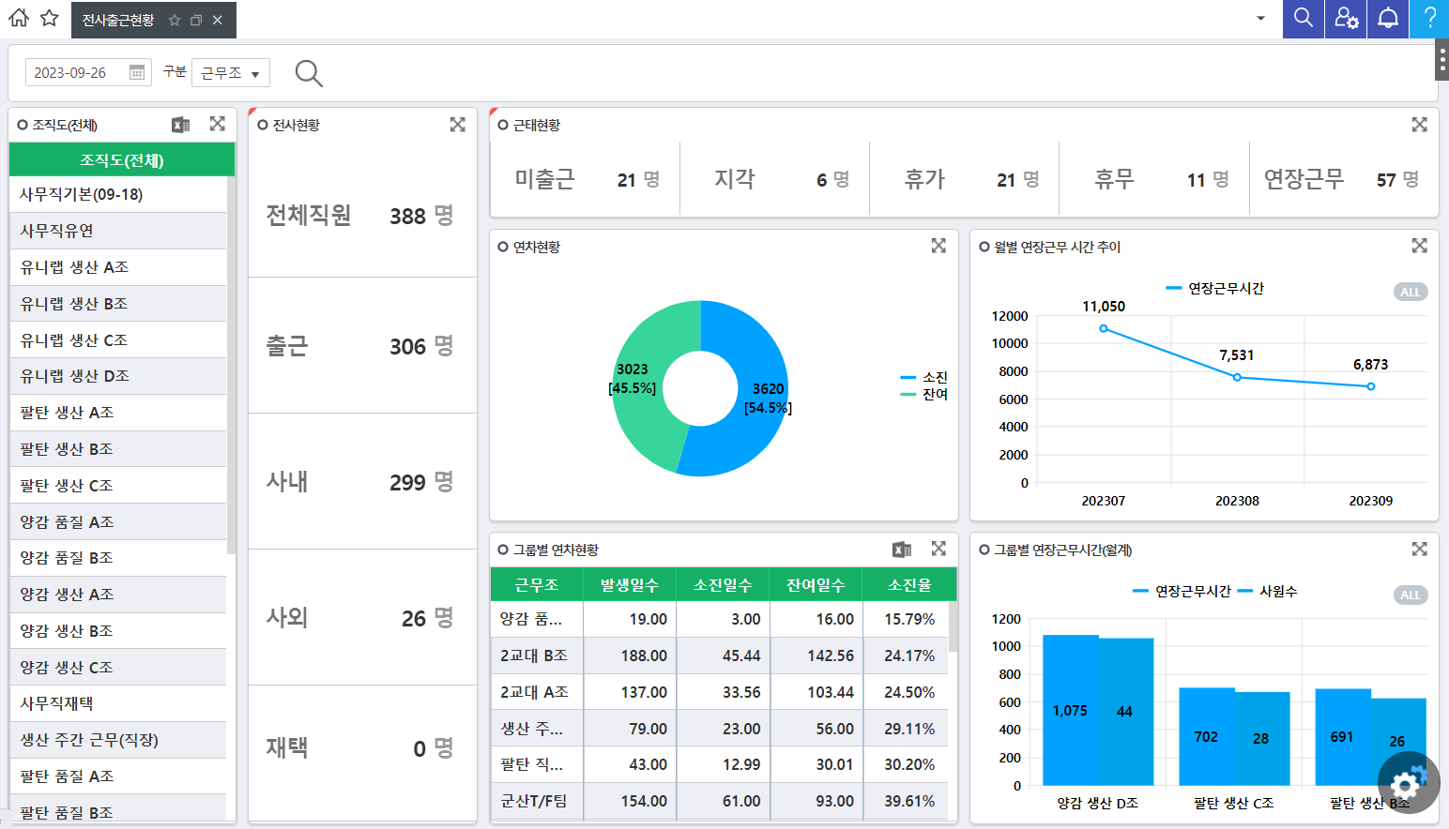Open the user settings icon in the header

point(1347,18)
